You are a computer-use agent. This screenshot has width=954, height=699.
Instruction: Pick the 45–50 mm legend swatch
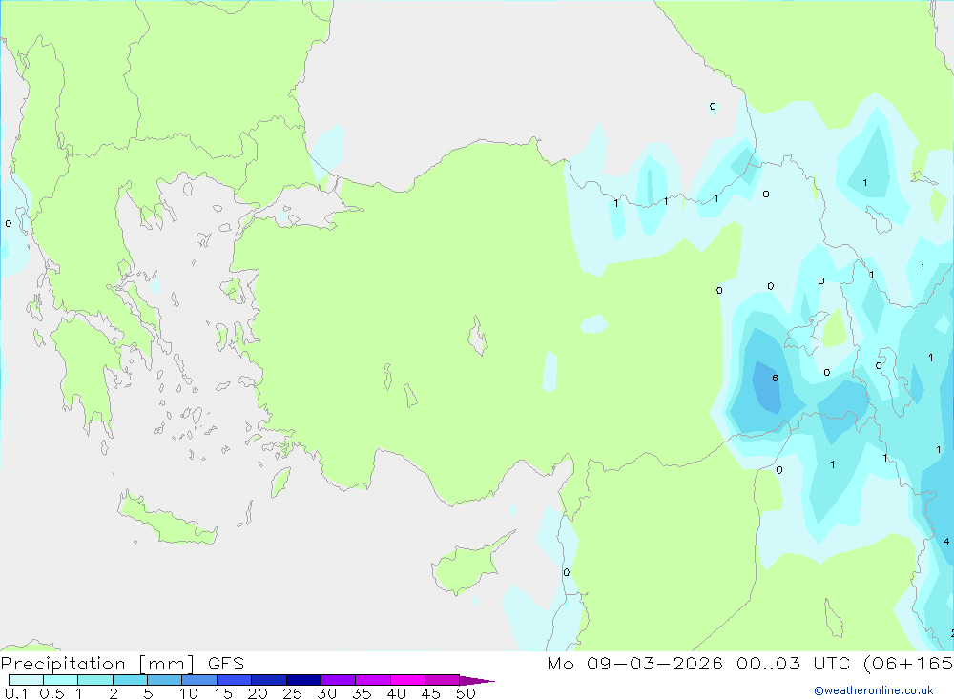[443, 680]
